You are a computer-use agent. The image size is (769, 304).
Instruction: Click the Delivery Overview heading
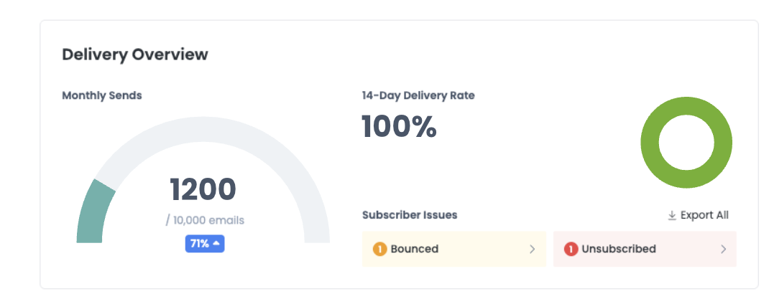click(x=134, y=54)
